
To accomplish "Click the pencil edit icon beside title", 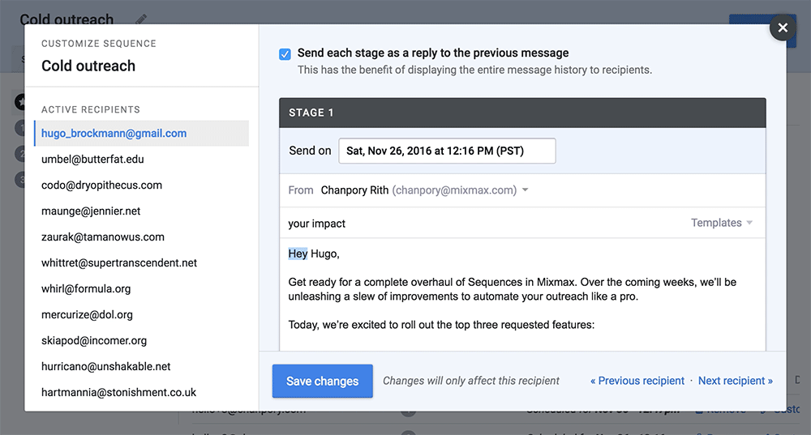I will click(x=142, y=19).
